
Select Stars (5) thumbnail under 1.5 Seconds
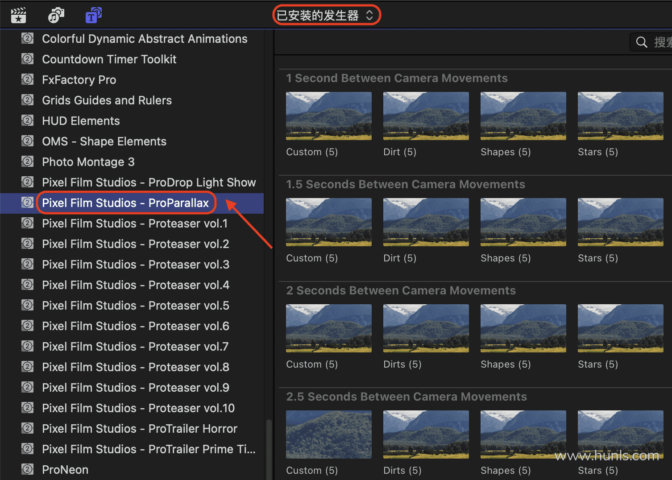(621, 222)
